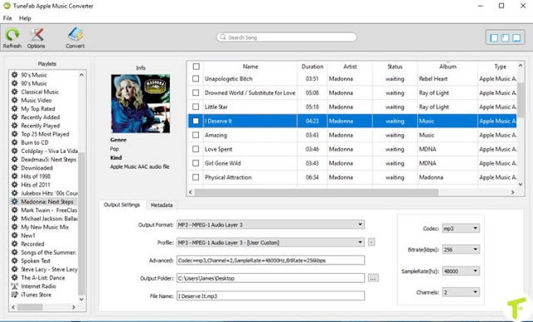Browse for output folder with the ... button

(373, 278)
